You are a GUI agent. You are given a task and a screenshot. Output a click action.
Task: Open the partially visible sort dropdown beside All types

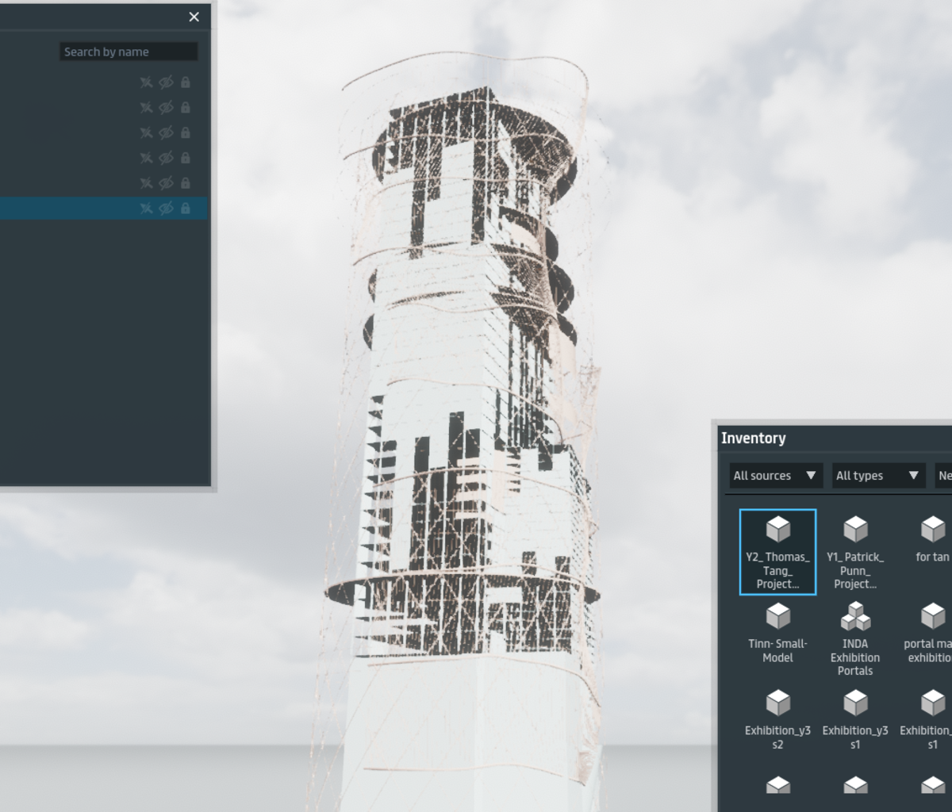pyautogui.click(x=943, y=476)
